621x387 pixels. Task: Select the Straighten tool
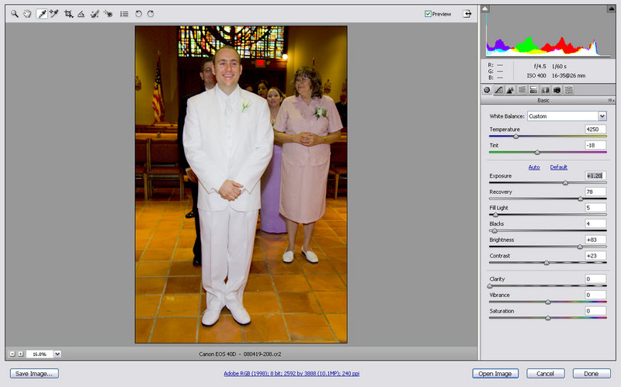coord(81,14)
